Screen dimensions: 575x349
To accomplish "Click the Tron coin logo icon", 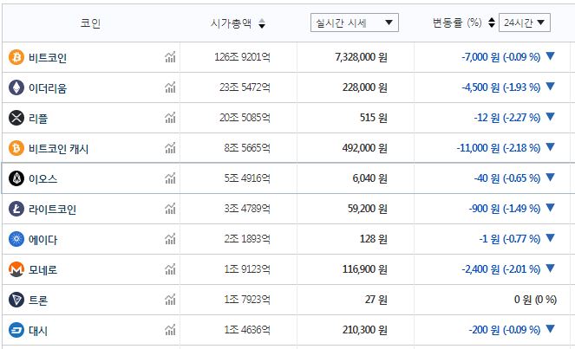I will point(16,300).
